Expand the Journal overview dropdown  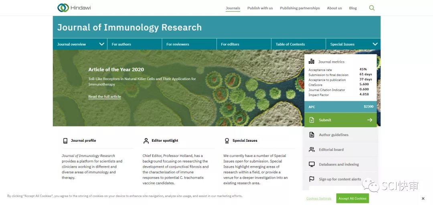pyautogui.click(x=101, y=44)
